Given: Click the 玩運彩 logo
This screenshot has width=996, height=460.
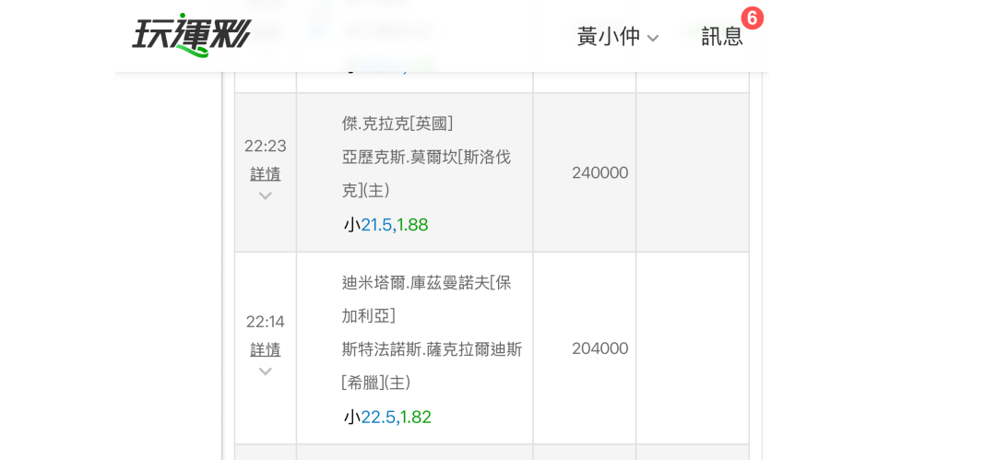Looking at the screenshot, I should pyautogui.click(x=191, y=35).
